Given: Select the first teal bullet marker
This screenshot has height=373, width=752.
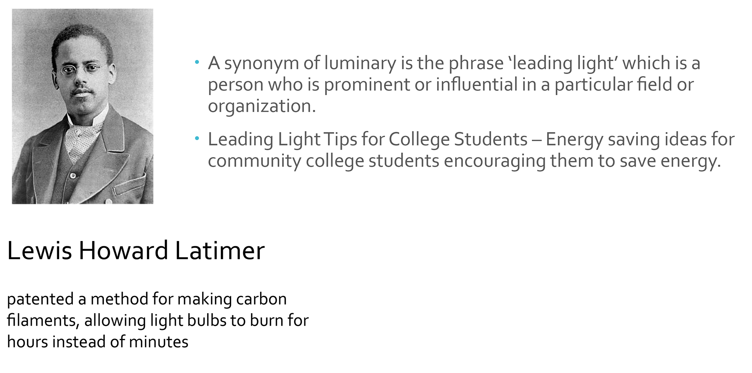Looking at the screenshot, I should coord(197,63).
